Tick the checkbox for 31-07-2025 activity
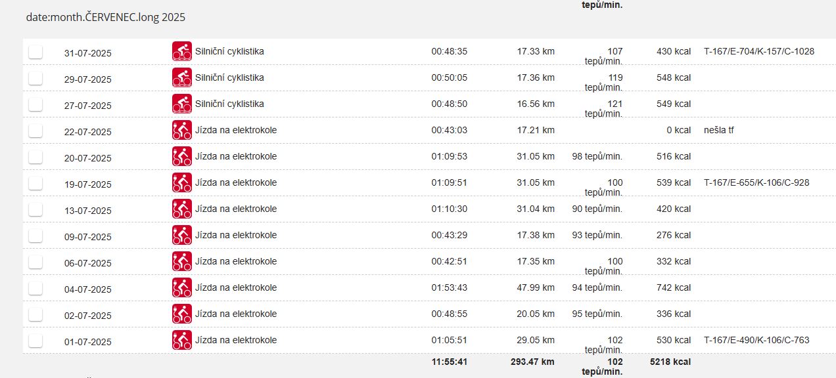The image size is (836, 378). [x=35, y=52]
